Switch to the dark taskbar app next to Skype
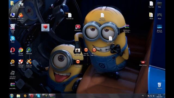 pyautogui.click(x=45, y=96)
